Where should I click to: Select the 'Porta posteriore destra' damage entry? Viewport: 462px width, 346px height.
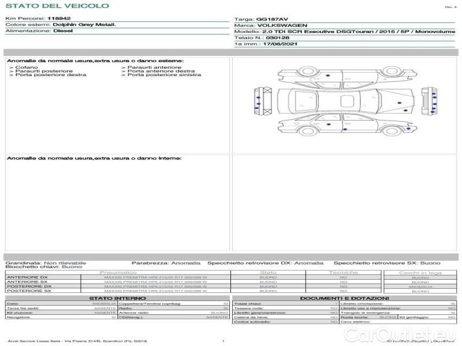51,75
